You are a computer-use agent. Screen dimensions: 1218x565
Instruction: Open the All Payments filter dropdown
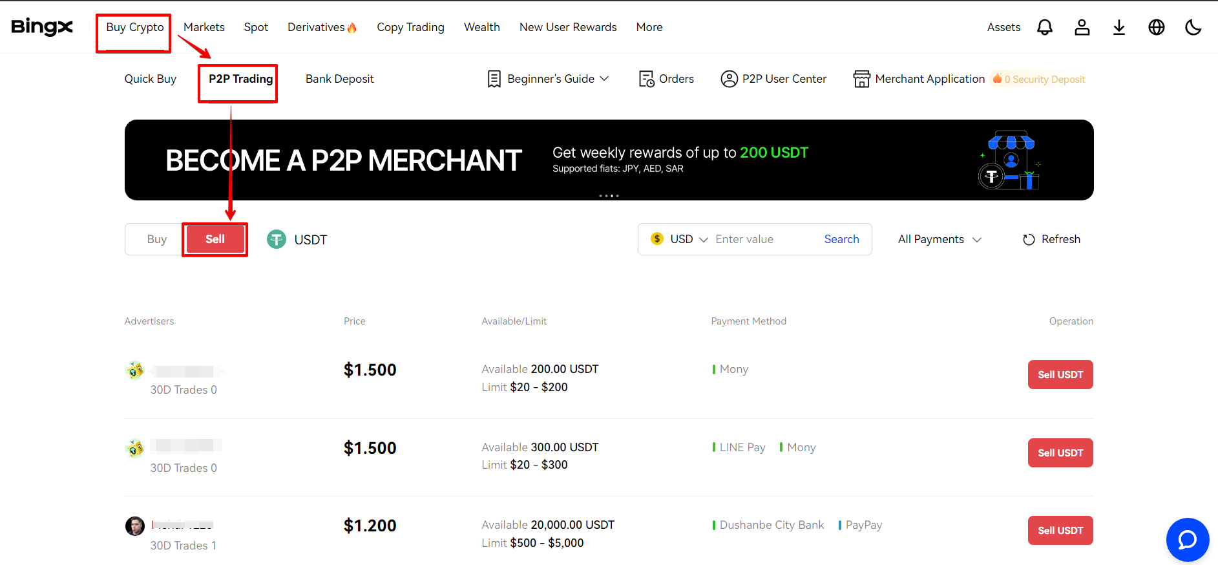click(940, 239)
